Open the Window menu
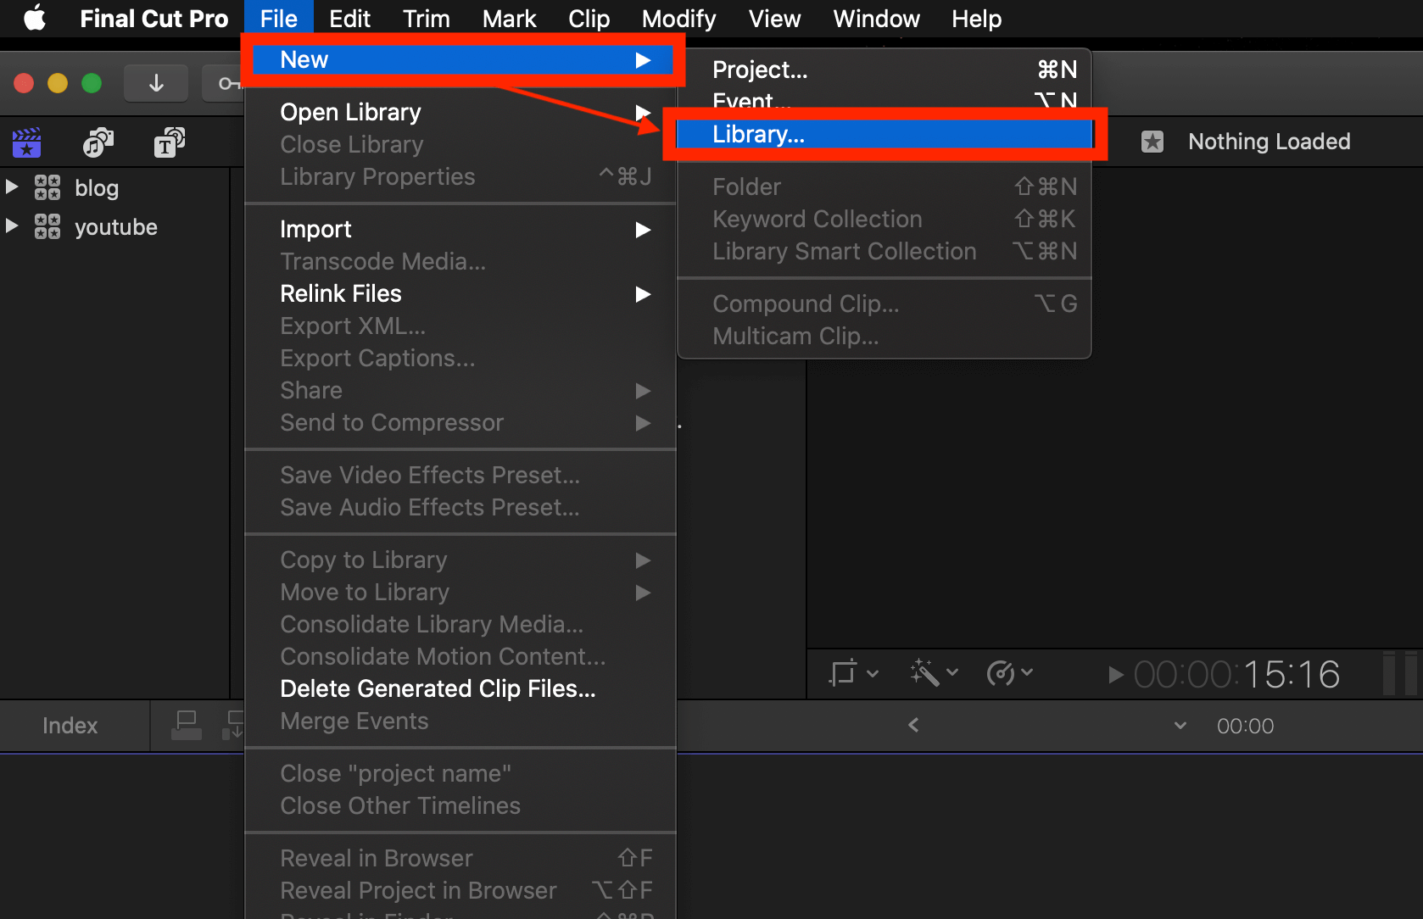The height and width of the screenshot is (919, 1423). pos(876,18)
